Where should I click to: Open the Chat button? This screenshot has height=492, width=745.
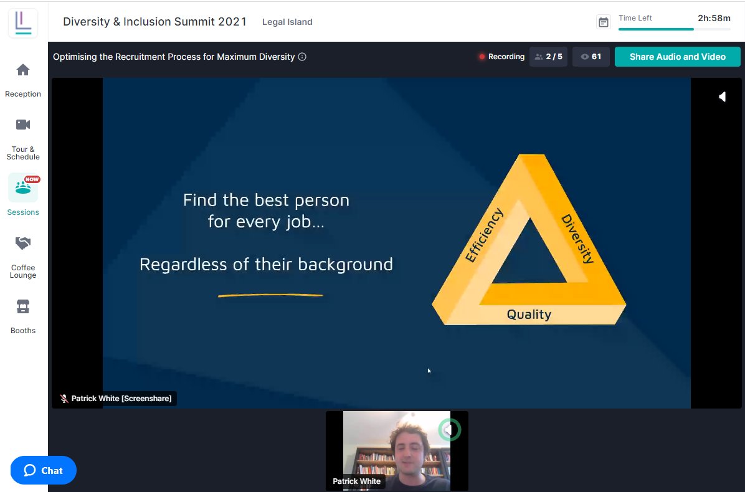click(x=43, y=470)
